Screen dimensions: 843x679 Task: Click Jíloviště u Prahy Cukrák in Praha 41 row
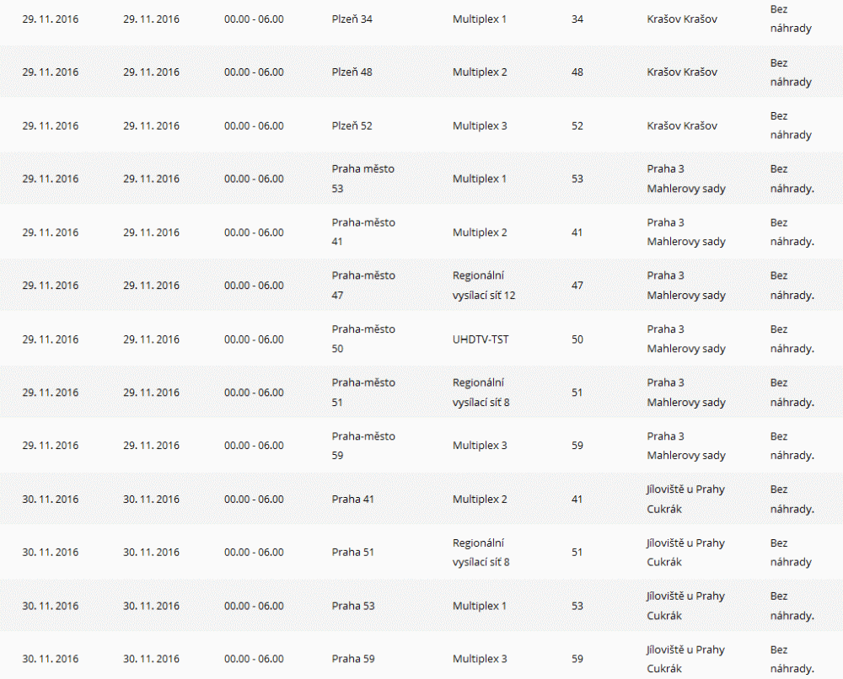[x=685, y=499]
